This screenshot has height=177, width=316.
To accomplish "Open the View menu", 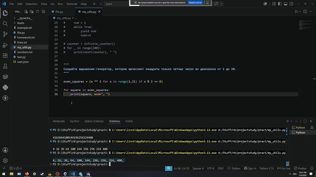I will tap(44, 4).
